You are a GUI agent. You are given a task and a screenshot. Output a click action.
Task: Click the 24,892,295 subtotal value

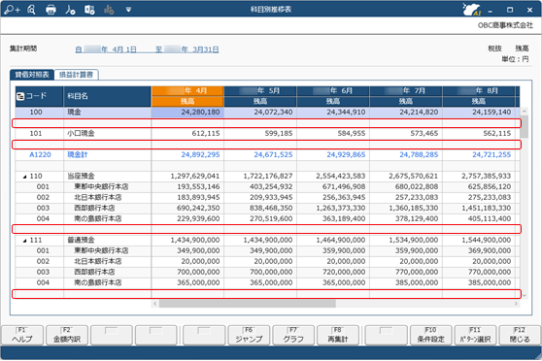pyautogui.click(x=200, y=154)
